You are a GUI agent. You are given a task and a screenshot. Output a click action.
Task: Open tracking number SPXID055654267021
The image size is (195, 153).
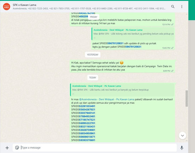tap(83, 110)
